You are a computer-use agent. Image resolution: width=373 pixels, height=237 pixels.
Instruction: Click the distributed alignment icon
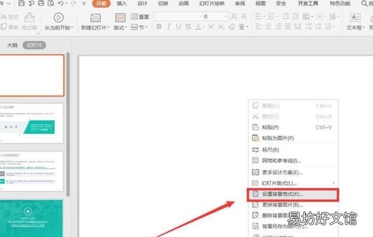pyautogui.click(x=297, y=26)
